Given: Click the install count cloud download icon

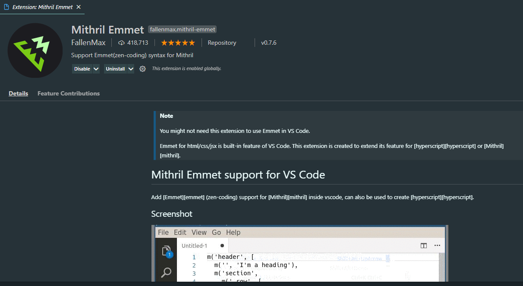Looking at the screenshot, I should [121, 43].
